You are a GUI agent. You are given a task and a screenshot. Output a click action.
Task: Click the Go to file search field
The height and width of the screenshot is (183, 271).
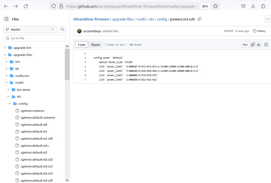[x=34, y=38]
